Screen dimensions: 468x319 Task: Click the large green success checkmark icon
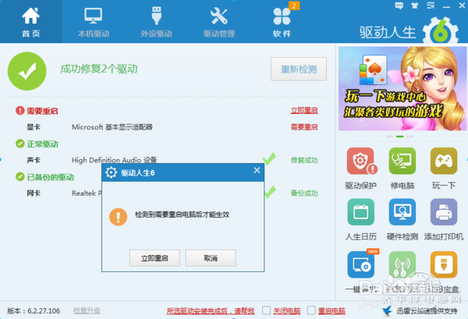coord(27,71)
